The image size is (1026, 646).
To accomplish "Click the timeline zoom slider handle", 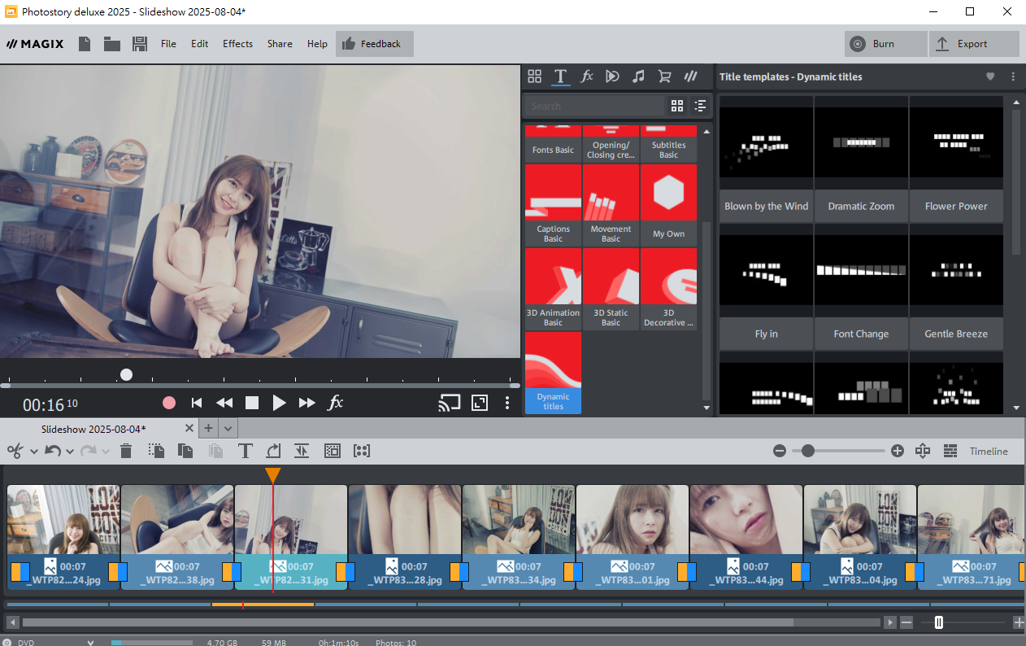I will (807, 451).
